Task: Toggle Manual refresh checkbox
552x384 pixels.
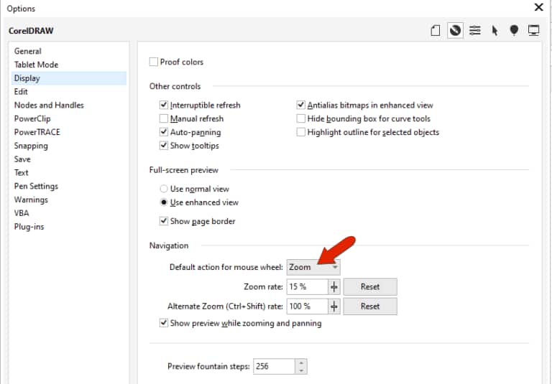Action: click(164, 119)
